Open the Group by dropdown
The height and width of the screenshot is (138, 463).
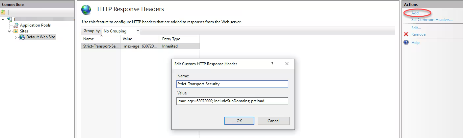[x=121, y=31]
